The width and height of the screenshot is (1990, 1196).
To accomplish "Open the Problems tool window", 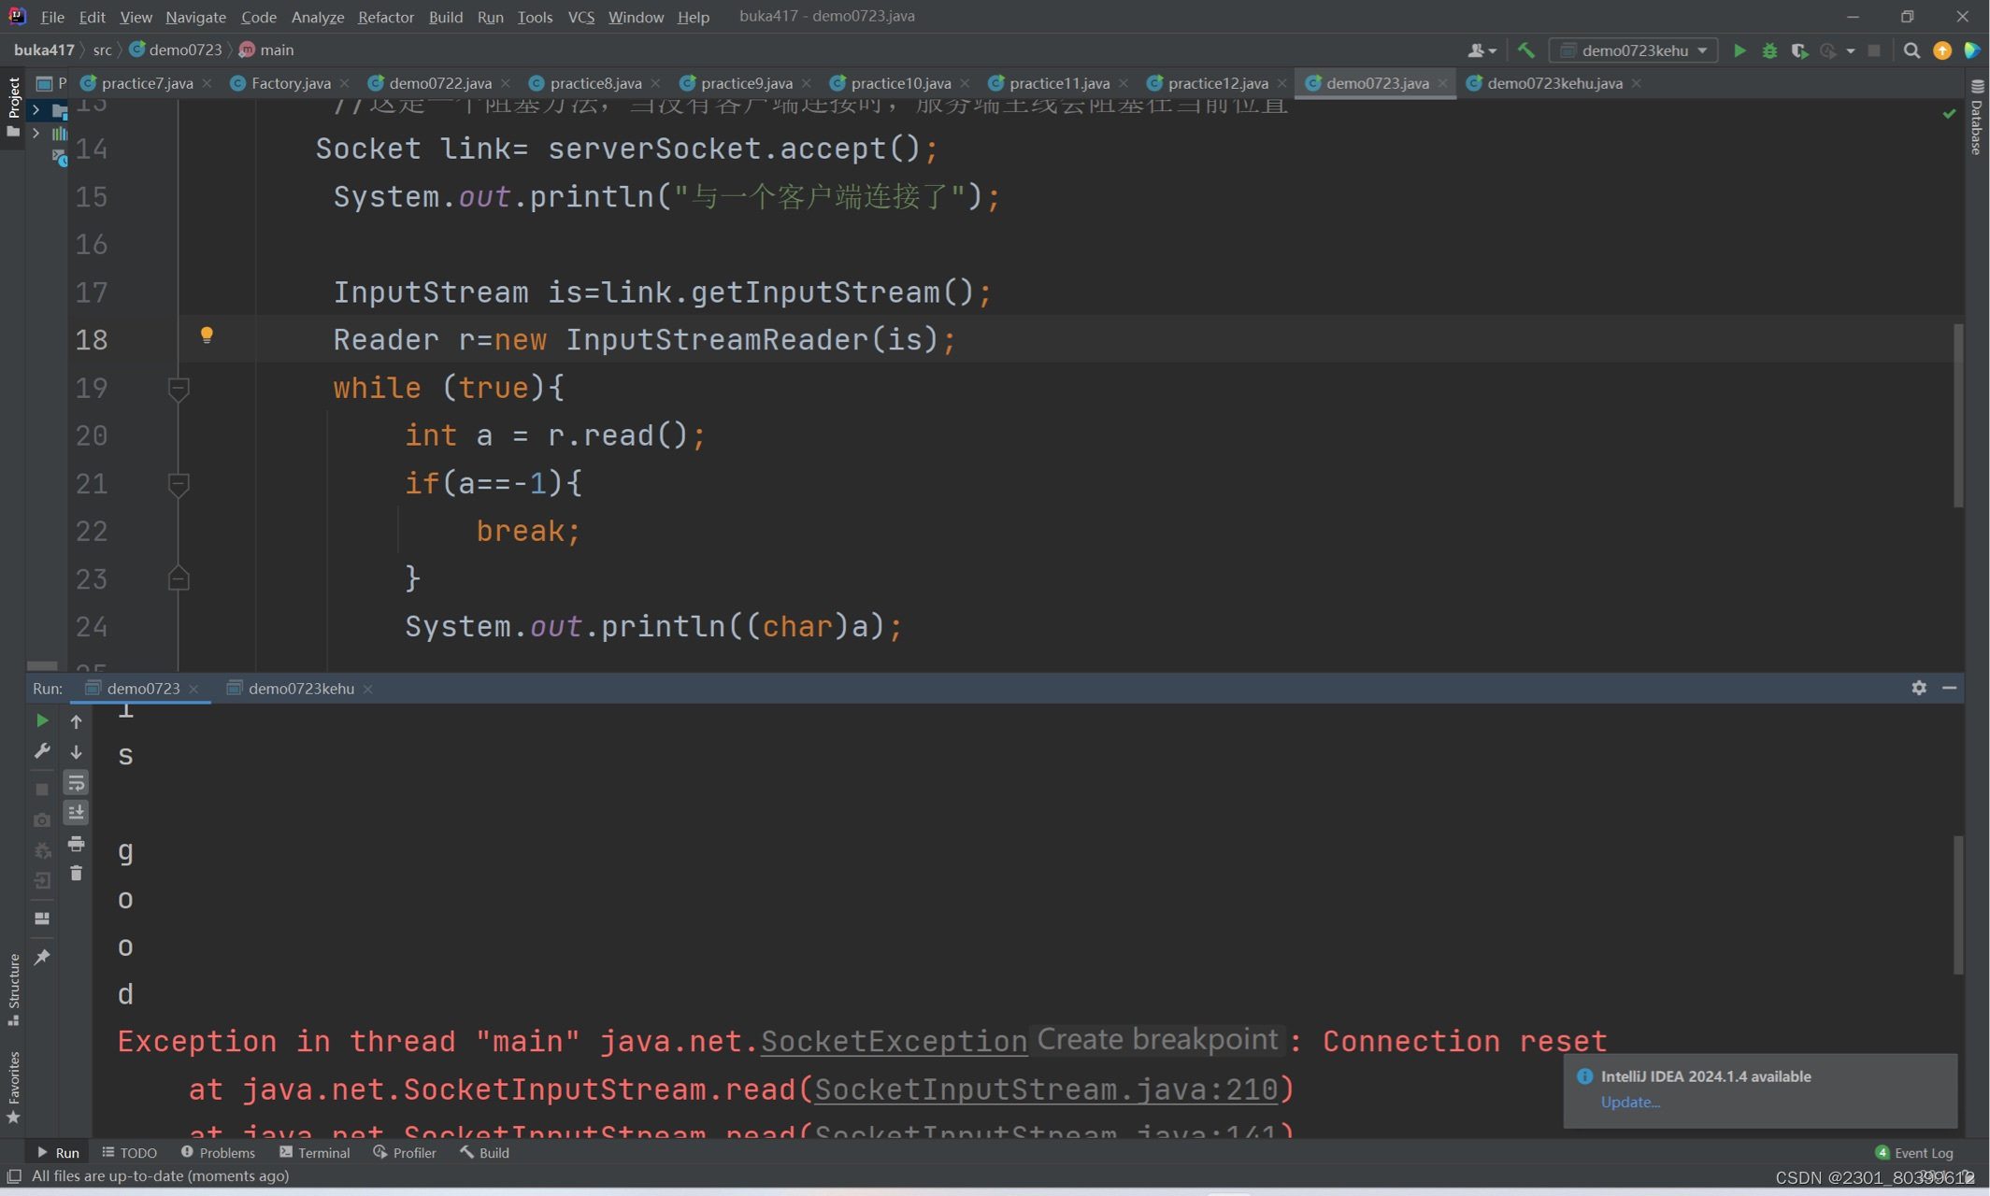I will point(218,1152).
